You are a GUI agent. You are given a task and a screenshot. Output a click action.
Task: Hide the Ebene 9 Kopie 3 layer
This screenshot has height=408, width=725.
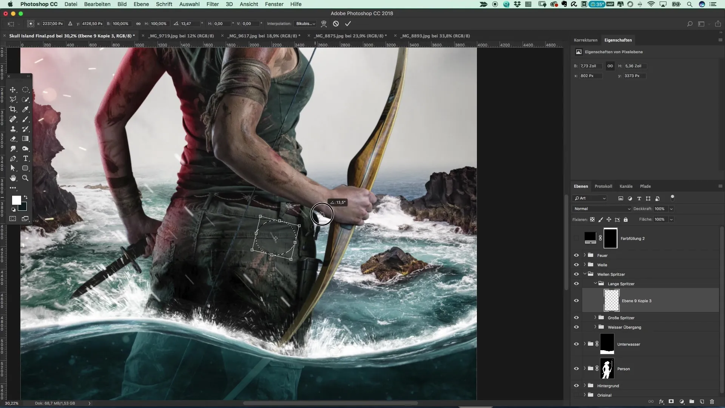[x=576, y=301]
